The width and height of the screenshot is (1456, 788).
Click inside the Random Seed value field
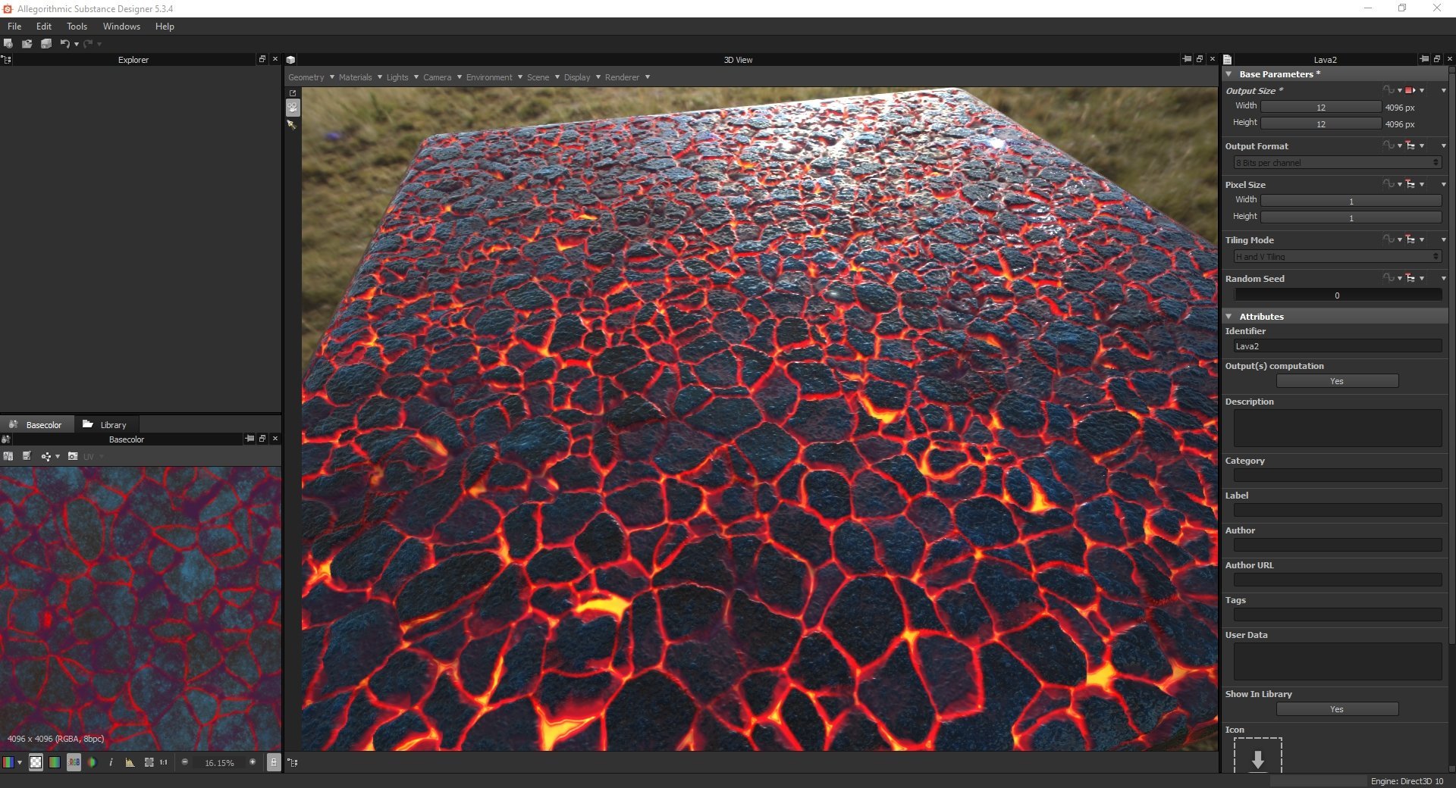coord(1336,295)
